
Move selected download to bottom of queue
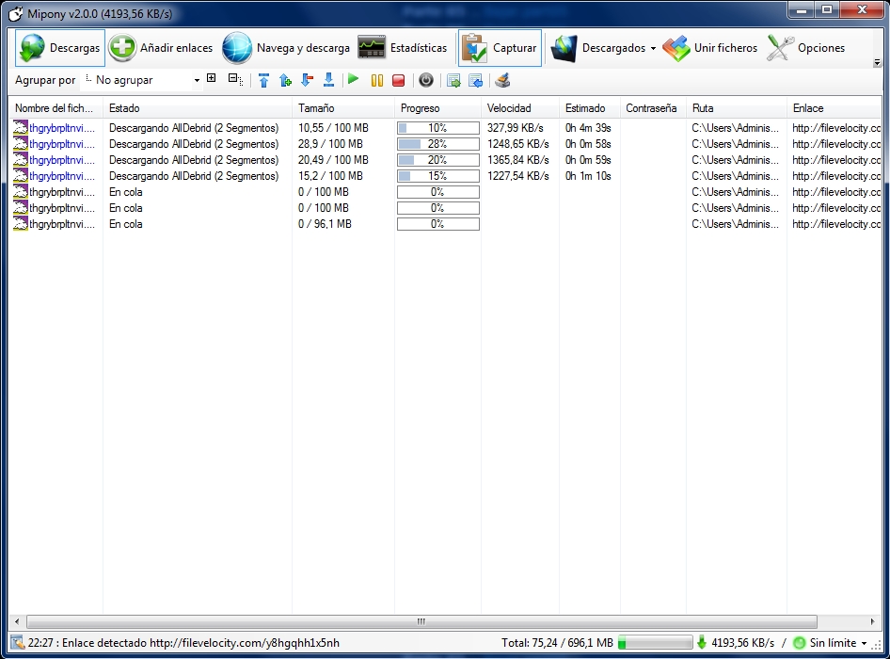[328, 81]
